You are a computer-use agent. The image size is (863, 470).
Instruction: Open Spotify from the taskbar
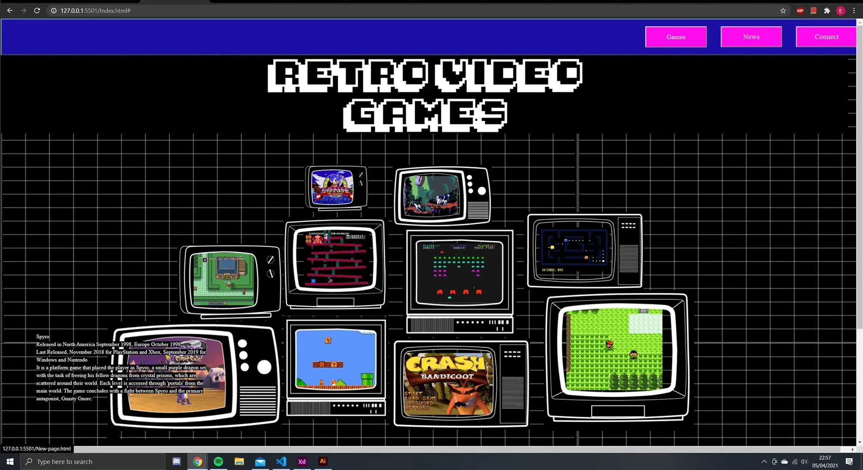point(218,461)
